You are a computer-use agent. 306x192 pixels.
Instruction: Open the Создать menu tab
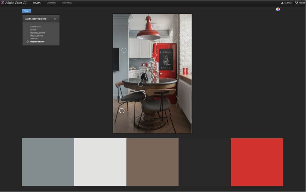tap(37, 3)
